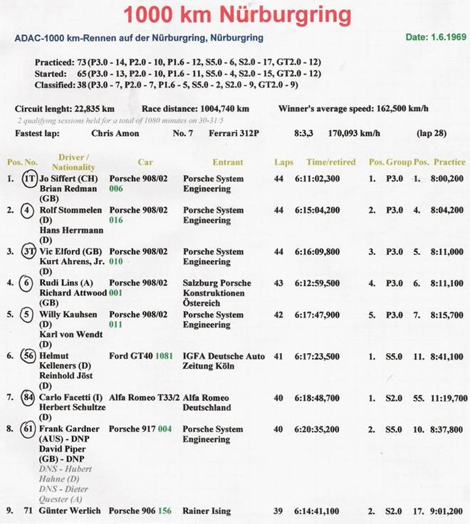The image size is (470, 524).
Task: Click the "Time/retired" column header
Action: click(331, 162)
